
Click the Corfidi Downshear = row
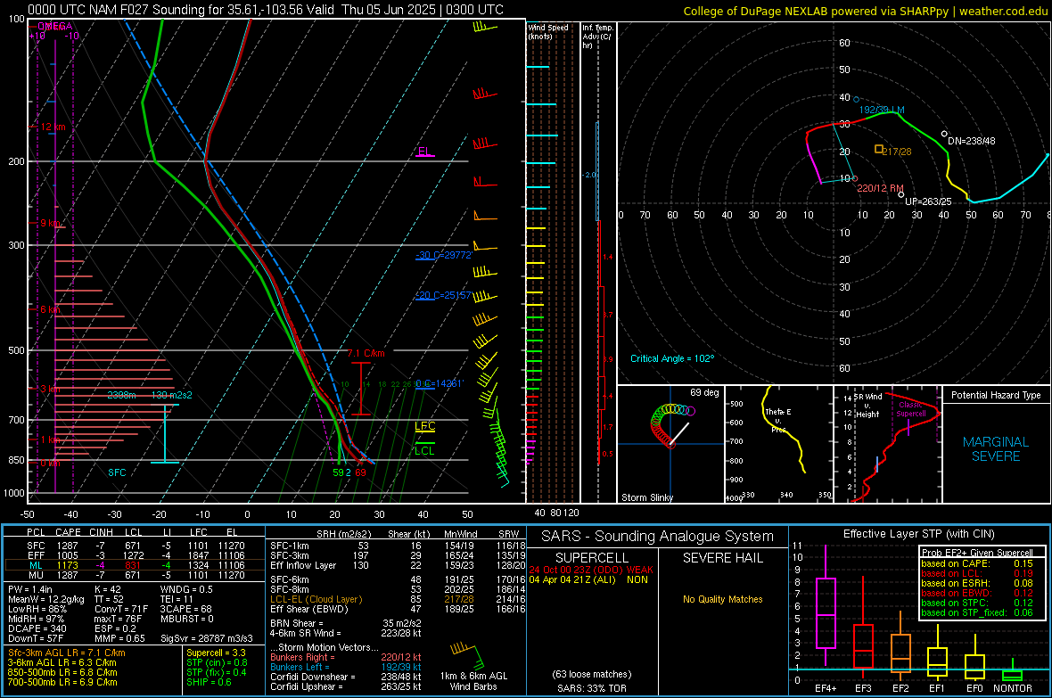[346, 677]
